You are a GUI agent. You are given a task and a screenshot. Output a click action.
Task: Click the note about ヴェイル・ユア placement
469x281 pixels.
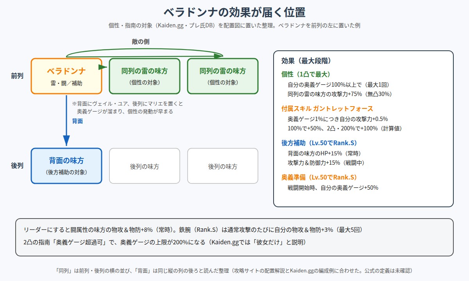[x=127, y=104]
